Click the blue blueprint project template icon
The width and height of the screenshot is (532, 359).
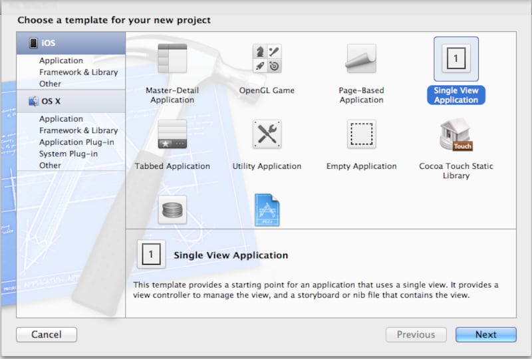pyautogui.click(x=267, y=210)
